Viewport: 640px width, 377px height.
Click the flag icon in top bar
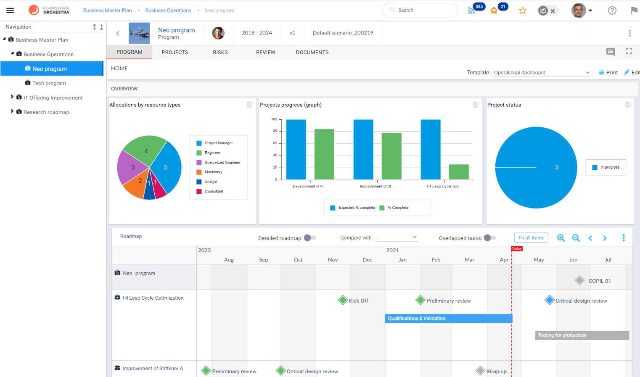(634, 11)
